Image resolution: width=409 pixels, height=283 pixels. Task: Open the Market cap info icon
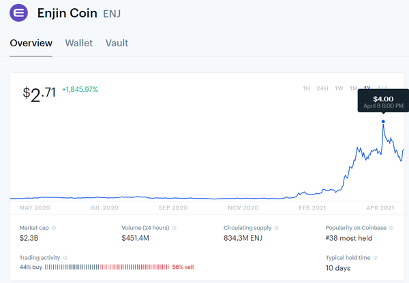point(54,228)
